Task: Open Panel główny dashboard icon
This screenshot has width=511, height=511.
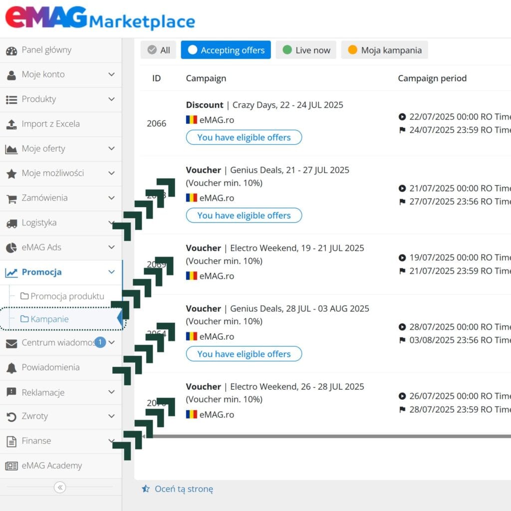Action: [11, 51]
